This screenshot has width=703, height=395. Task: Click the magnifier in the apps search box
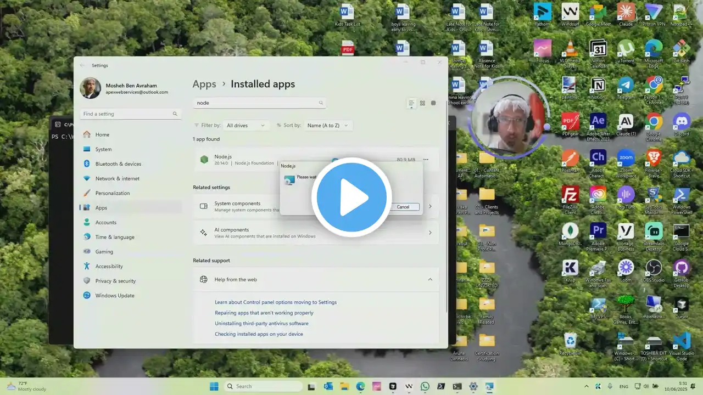[x=321, y=103]
